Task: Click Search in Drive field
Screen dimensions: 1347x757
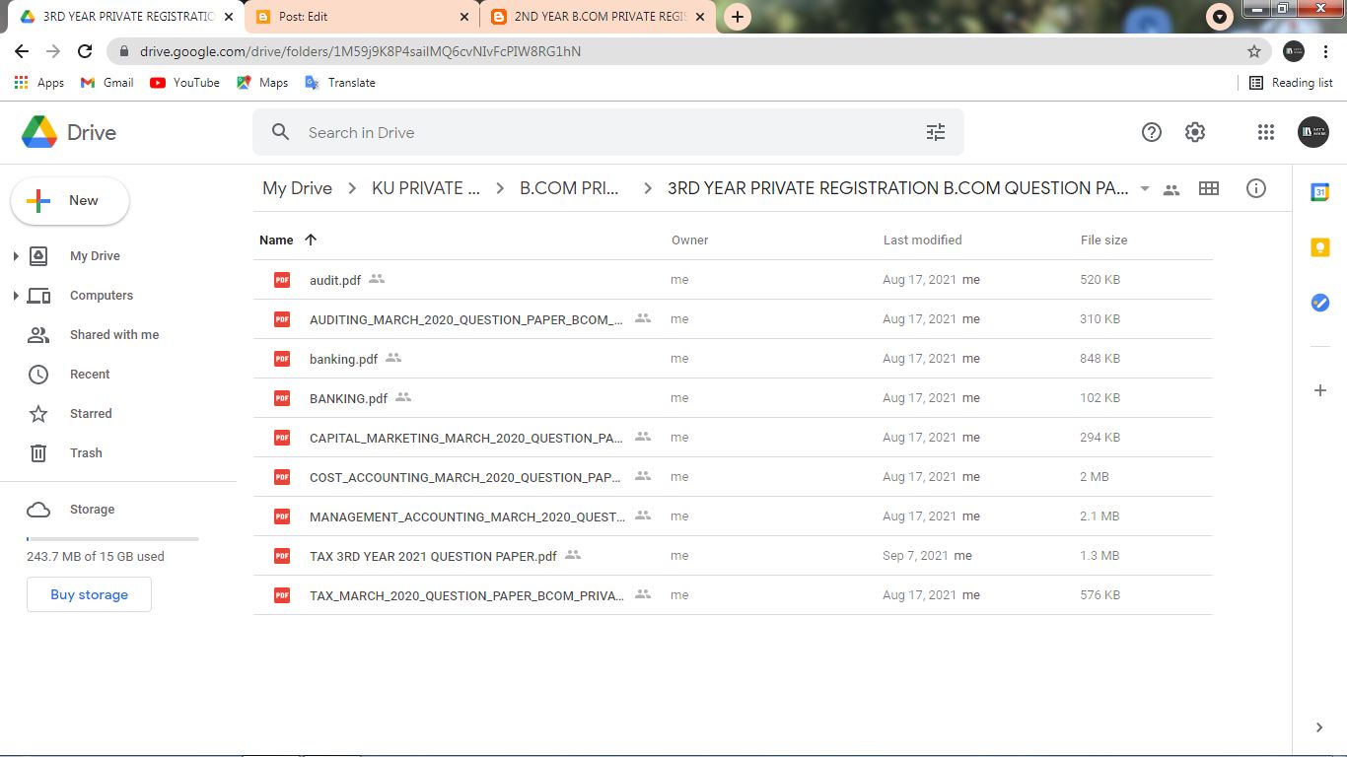Action: [x=607, y=132]
